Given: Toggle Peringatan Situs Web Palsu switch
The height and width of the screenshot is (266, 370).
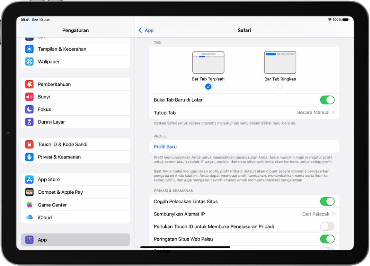Looking at the screenshot, I should 327,239.
